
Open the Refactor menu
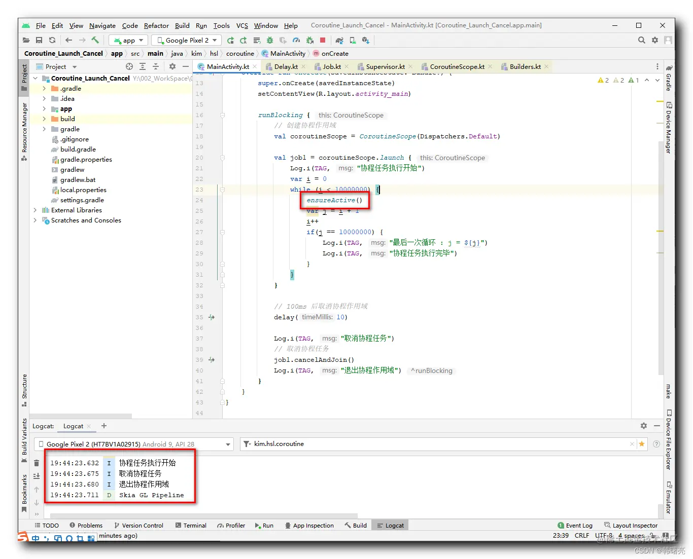pyautogui.click(x=156, y=25)
